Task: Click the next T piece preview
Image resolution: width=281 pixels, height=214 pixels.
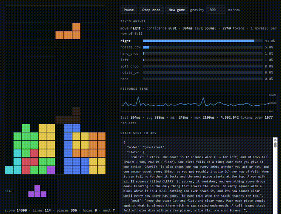Action: [37, 191]
